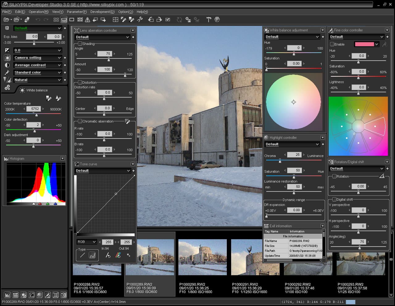Close the Histogram panel

(62, 159)
